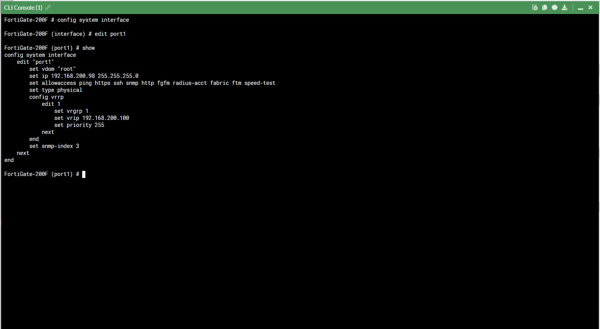Rename console using pencil edit icon
The height and width of the screenshot is (329, 600).
click(x=48, y=7)
